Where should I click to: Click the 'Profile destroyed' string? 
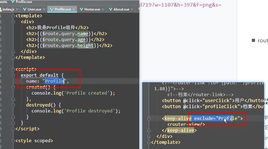coord(89,111)
